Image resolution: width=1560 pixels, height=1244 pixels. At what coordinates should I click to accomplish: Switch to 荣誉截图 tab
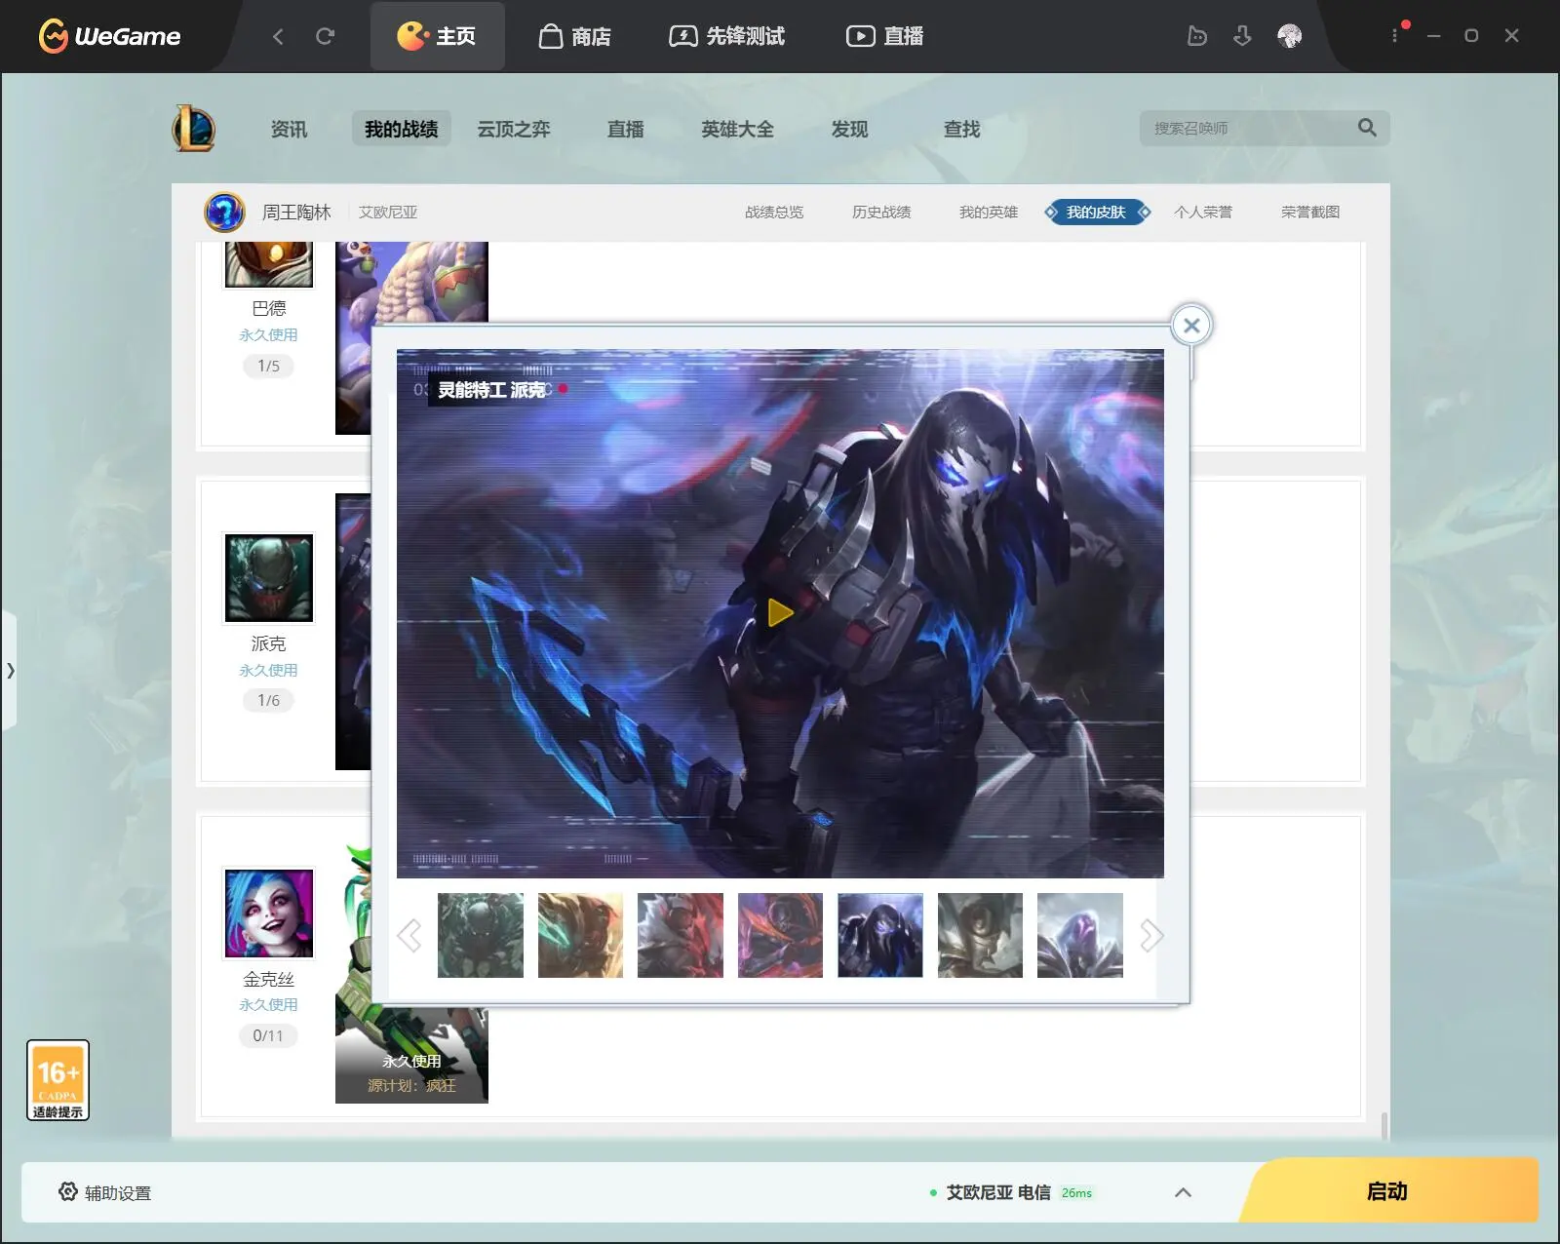[1310, 212]
